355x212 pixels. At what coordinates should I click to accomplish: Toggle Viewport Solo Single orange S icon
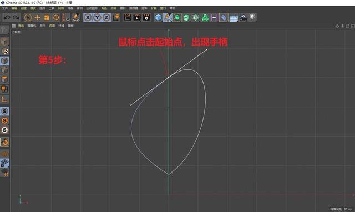point(4,120)
